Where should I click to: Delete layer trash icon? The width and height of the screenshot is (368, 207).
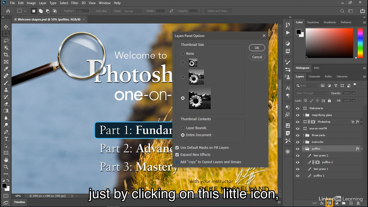(x=358, y=203)
